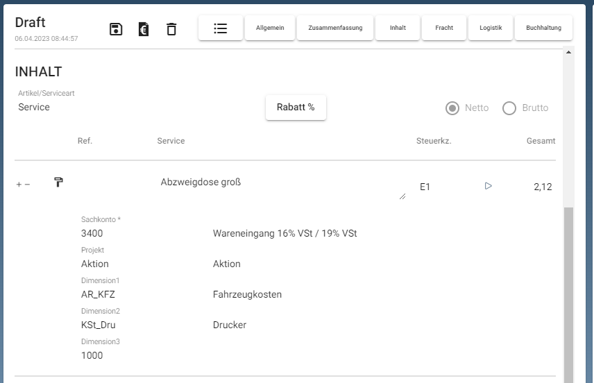Open the list overview icon button
The height and width of the screenshot is (383, 594).
click(x=221, y=28)
